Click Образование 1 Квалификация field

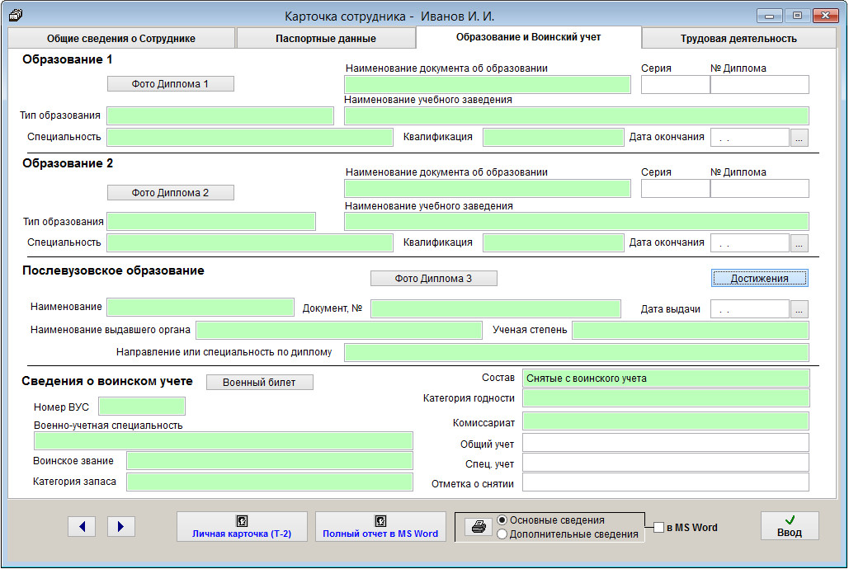(554, 138)
